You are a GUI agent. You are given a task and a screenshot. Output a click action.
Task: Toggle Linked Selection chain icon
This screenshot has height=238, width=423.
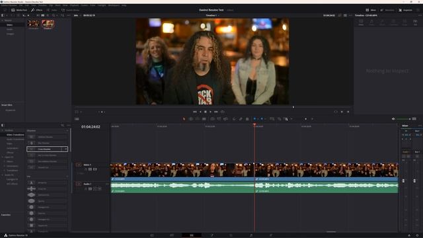click(x=241, y=119)
